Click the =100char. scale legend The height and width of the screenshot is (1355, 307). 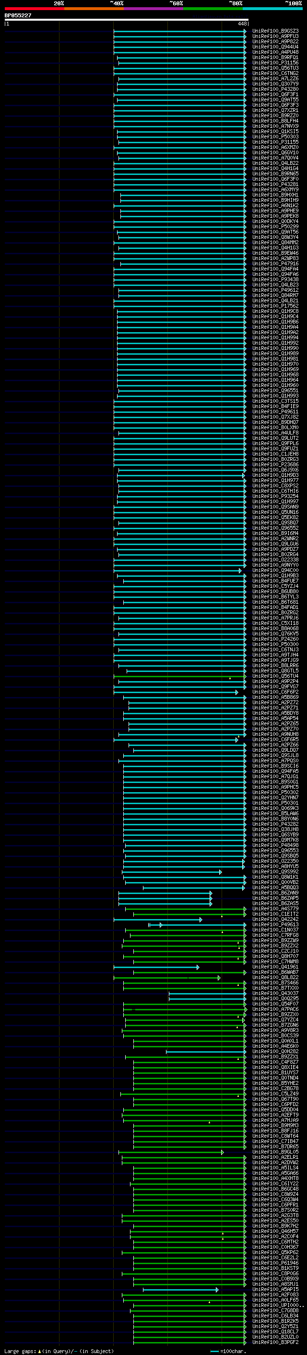coord(228,1351)
